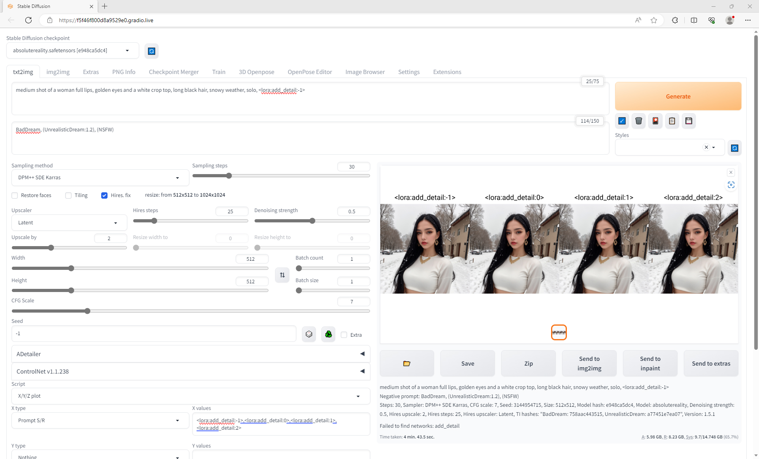The width and height of the screenshot is (759, 459).
Task: Uncheck the Hires. fix checkbox
Action: (104, 195)
